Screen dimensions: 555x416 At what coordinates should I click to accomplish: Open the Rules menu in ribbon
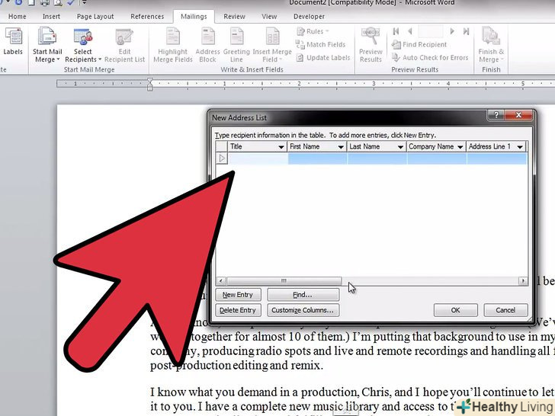click(x=313, y=31)
